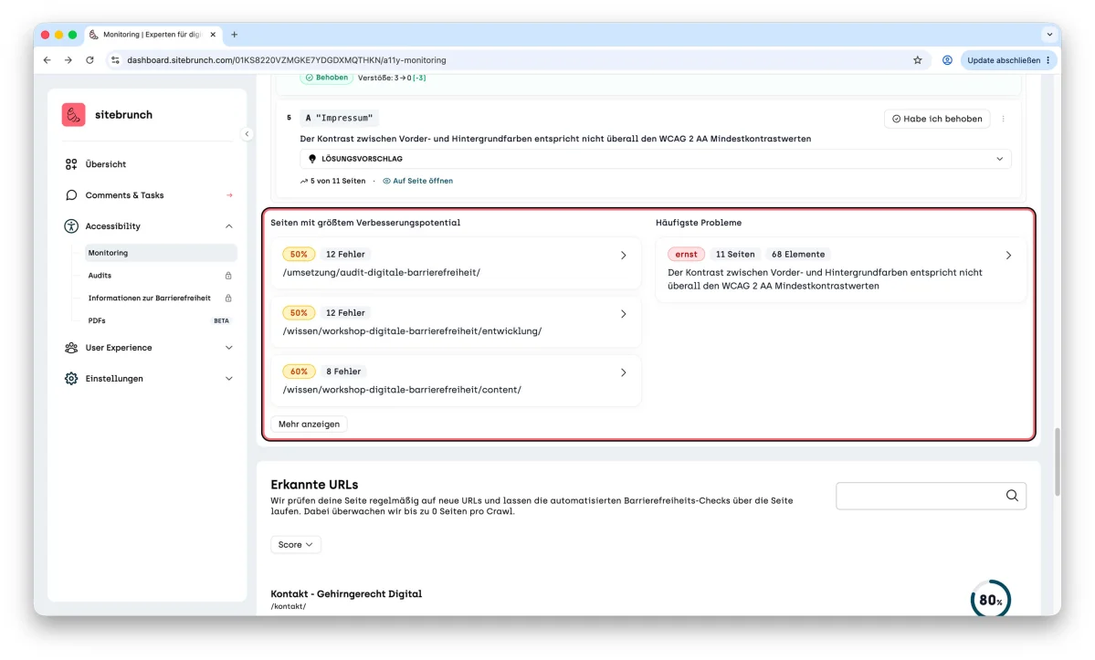1095x660 pixels.
Task: Click Kontakt - Gehirngerecht Digital entry
Action: click(x=346, y=594)
